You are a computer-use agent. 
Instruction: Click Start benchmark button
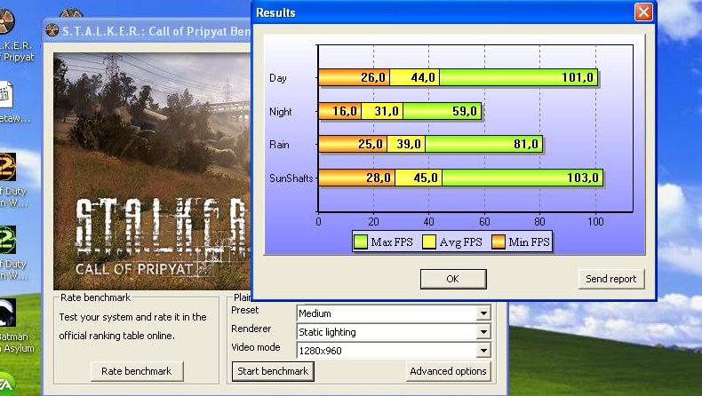pyautogui.click(x=273, y=371)
